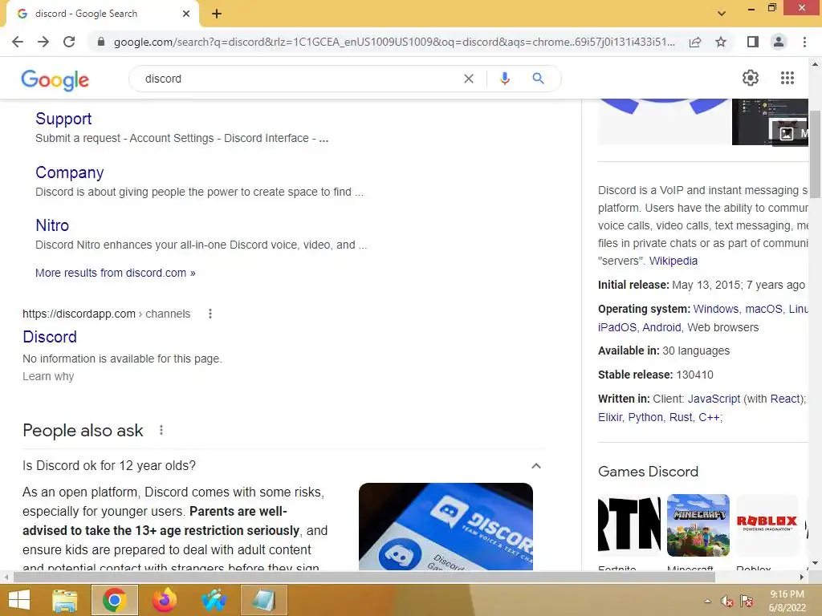Viewport: 822px width, 616px height.
Task: Open React library link
Action: pyautogui.click(x=783, y=399)
